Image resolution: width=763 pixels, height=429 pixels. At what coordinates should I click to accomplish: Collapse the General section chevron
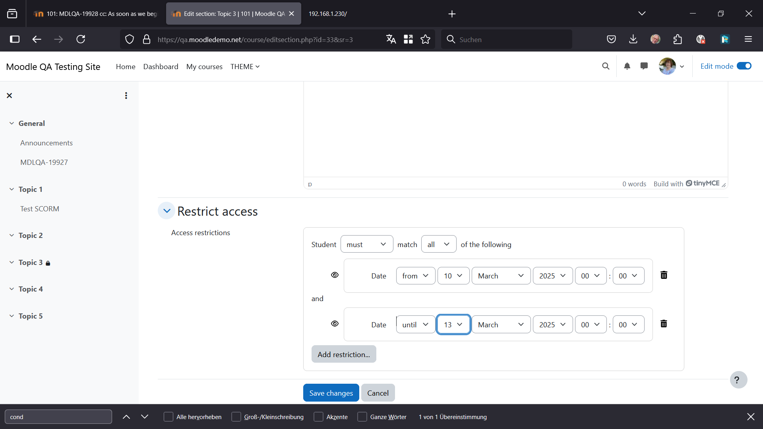(x=12, y=124)
